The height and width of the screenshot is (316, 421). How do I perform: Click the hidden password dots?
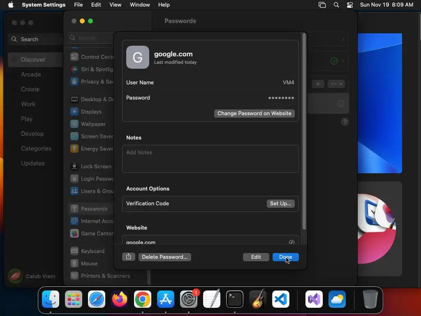(281, 98)
